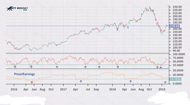Click the Price/Earnings indicator title
This screenshot has height=105, width=190.
tap(25, 74)
